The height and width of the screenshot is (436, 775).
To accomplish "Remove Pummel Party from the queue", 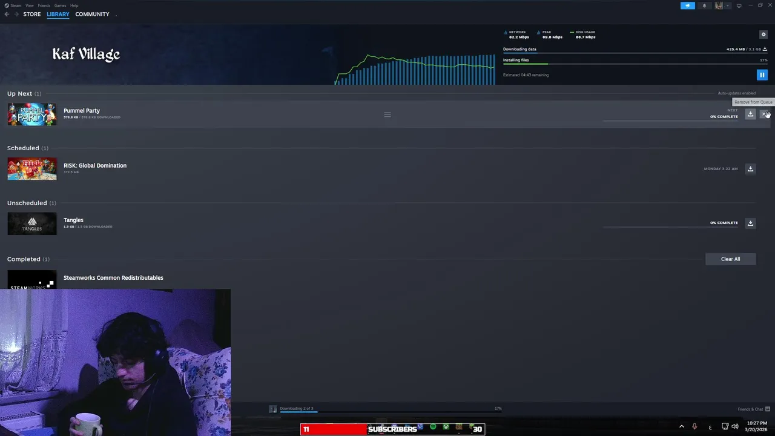I will pyautogui.click(x=765, y=114).
